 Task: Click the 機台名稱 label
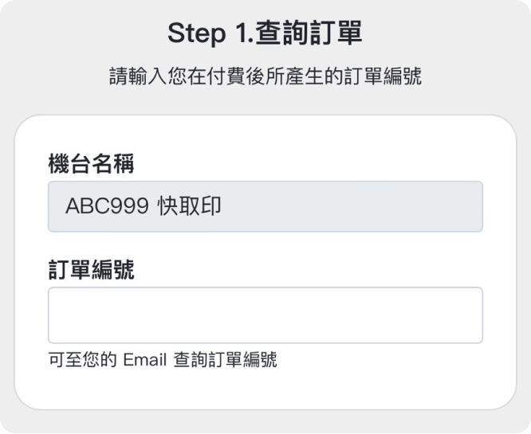pyautogui.click(x=91, y=165)
